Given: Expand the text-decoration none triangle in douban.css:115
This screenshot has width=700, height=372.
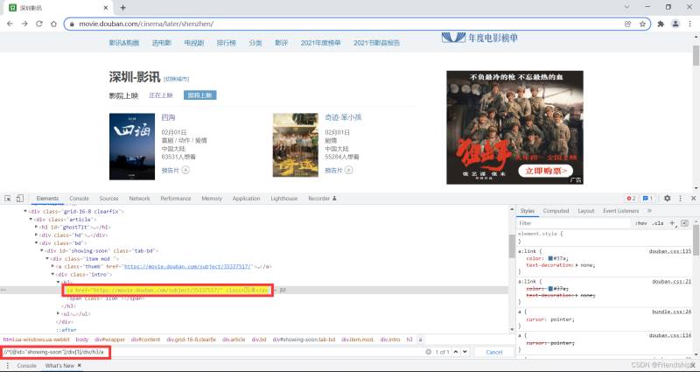Looking at the screenshot, I should click(577, 265).
